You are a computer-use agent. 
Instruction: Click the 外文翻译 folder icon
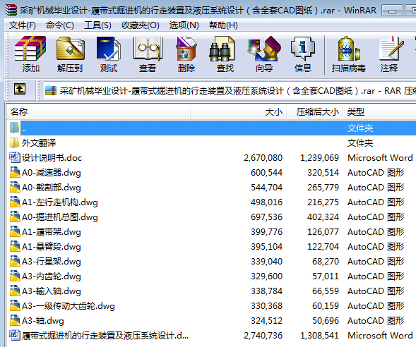click(14, 142)
